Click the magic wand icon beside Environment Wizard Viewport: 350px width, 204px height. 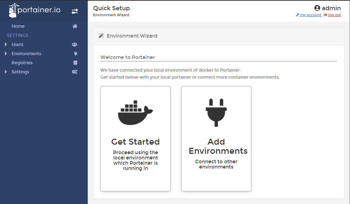101,36
